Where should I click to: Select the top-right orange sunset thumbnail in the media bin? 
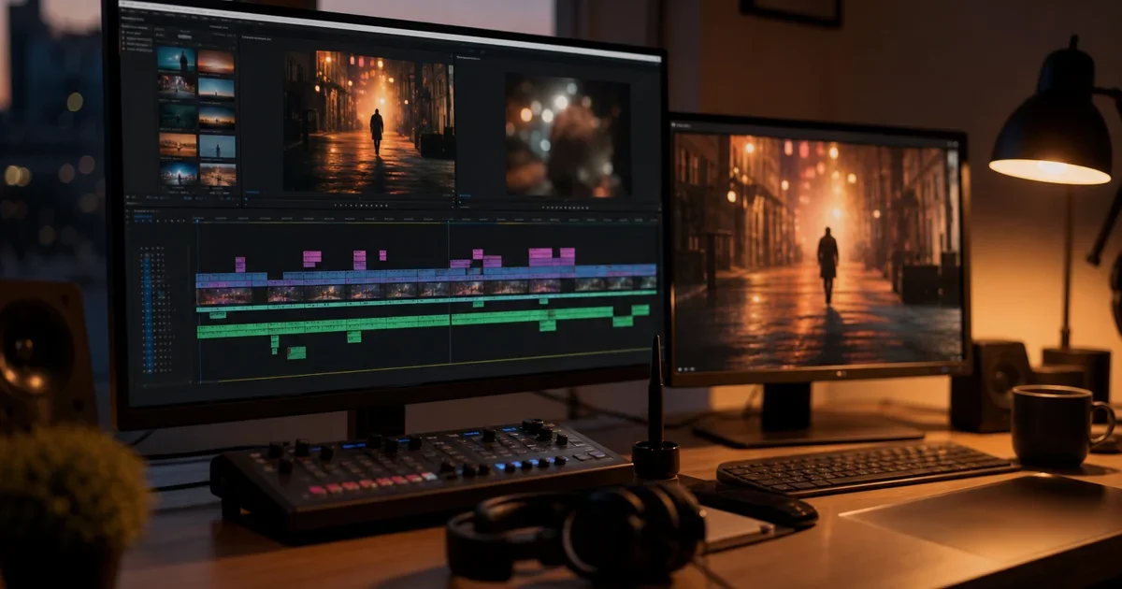[x=216, y=62]
